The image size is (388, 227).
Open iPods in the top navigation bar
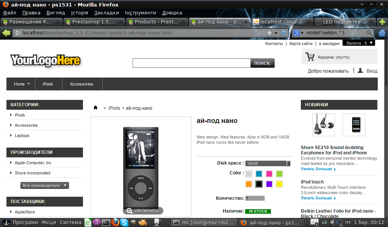(48, 84)
